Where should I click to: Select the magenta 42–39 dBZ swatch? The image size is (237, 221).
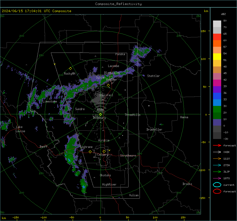(217, 83)
